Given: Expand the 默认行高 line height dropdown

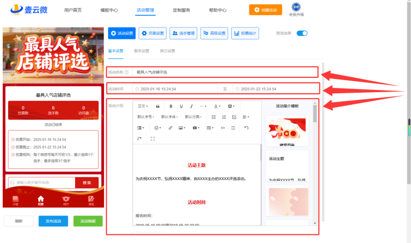Looking at the screenshot, I should click(193, 117).
